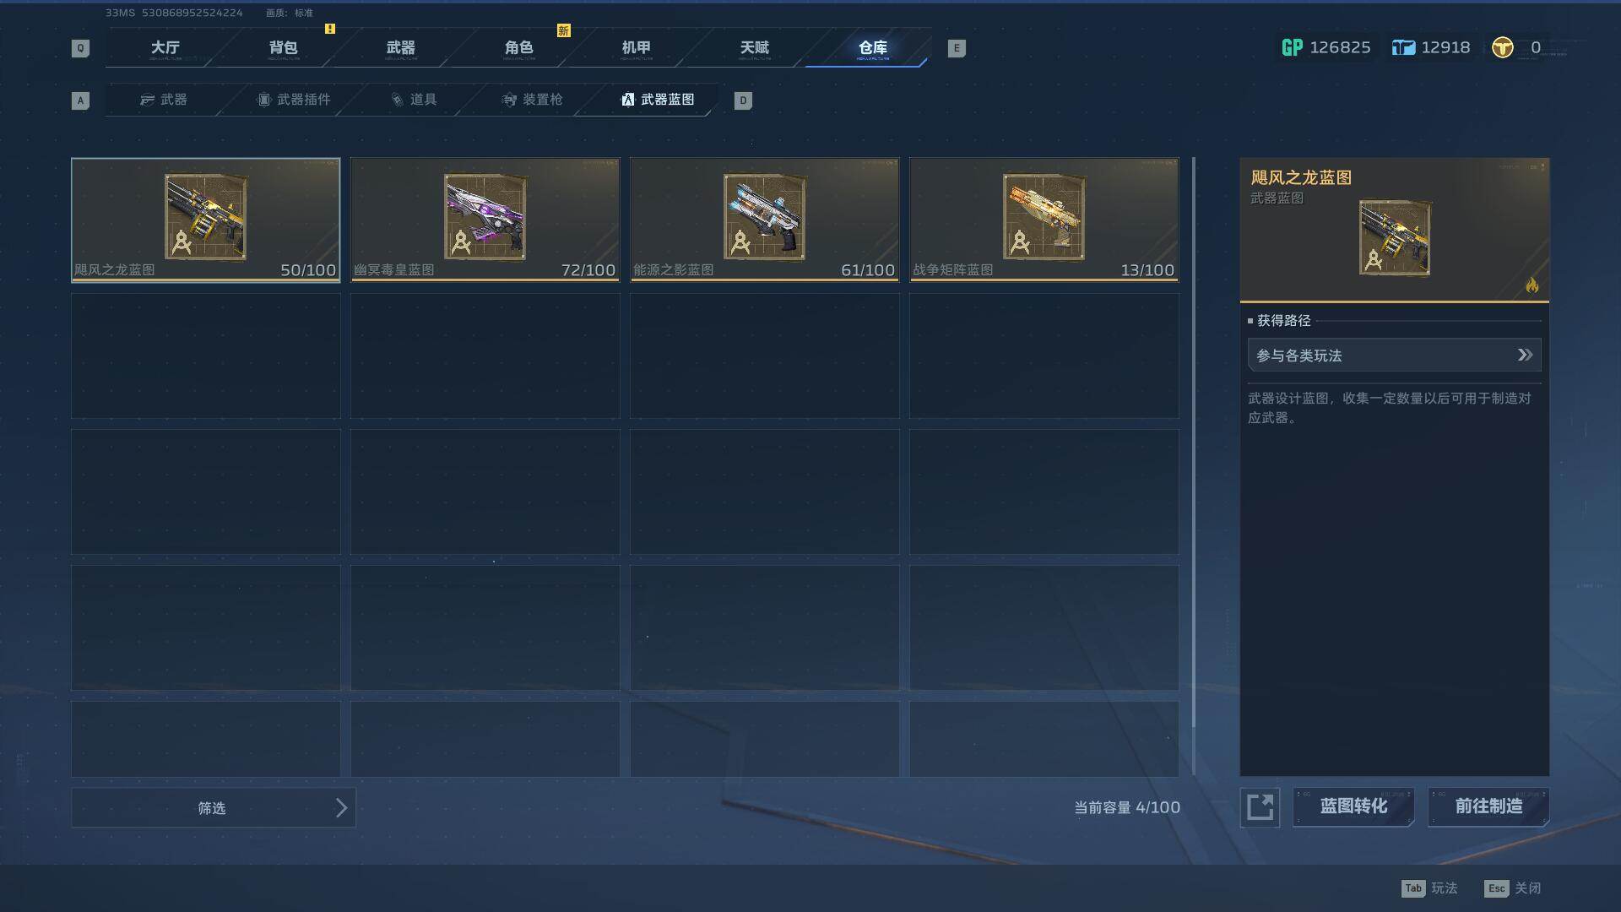Select 幽冥毒皇蓝图 blueprint card
The height and width of the screenshot is (912, 1621).
485,220
